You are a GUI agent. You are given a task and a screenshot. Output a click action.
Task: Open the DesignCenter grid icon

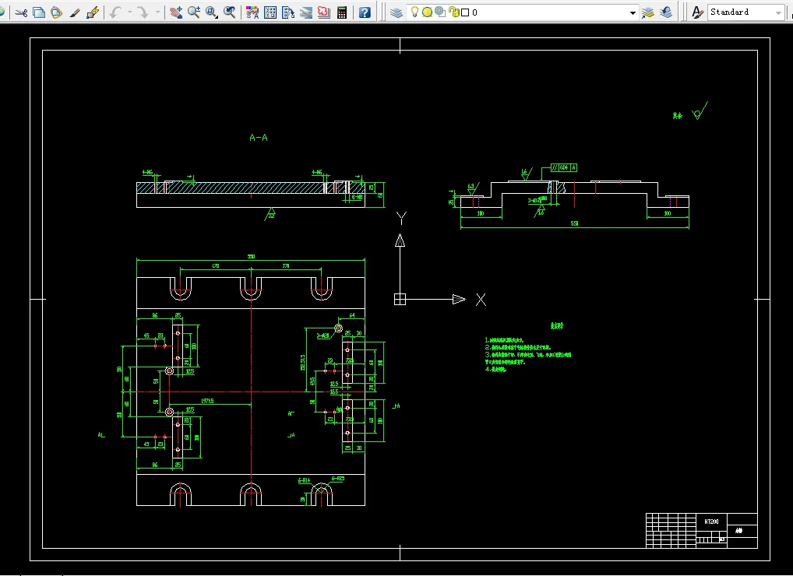(x=270, y=12)
